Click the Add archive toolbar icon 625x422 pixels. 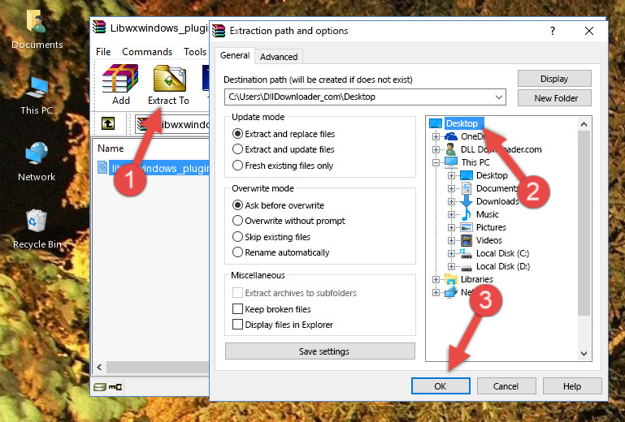coord(120,79)
